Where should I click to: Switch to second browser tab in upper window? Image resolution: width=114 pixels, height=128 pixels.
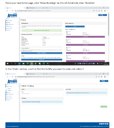[x=35, y=8]
